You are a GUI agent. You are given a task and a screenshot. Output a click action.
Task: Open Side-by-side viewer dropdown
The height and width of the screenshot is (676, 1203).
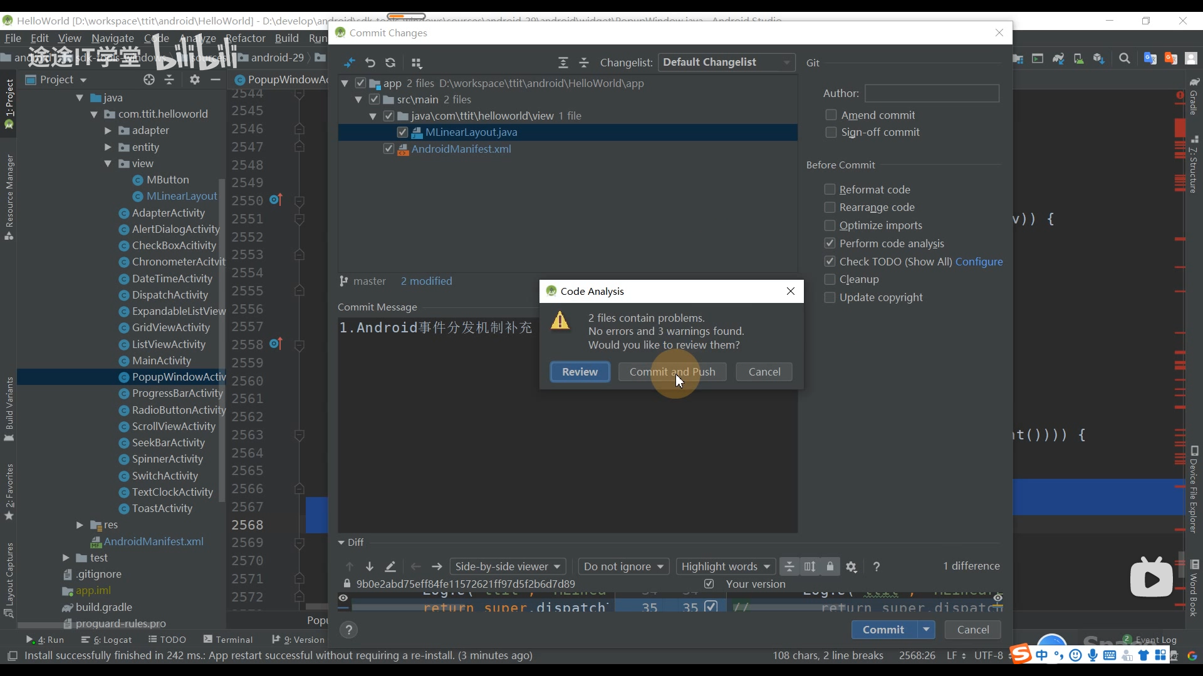tap(508, 566)
